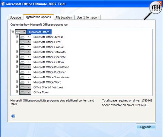
Task: Select Office Tools in the tree
Action: [x=41, y=92]
